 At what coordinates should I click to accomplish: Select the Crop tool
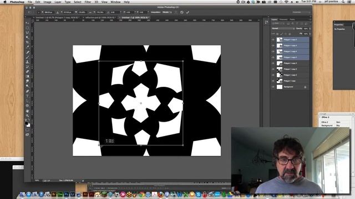tap(27, 42)
